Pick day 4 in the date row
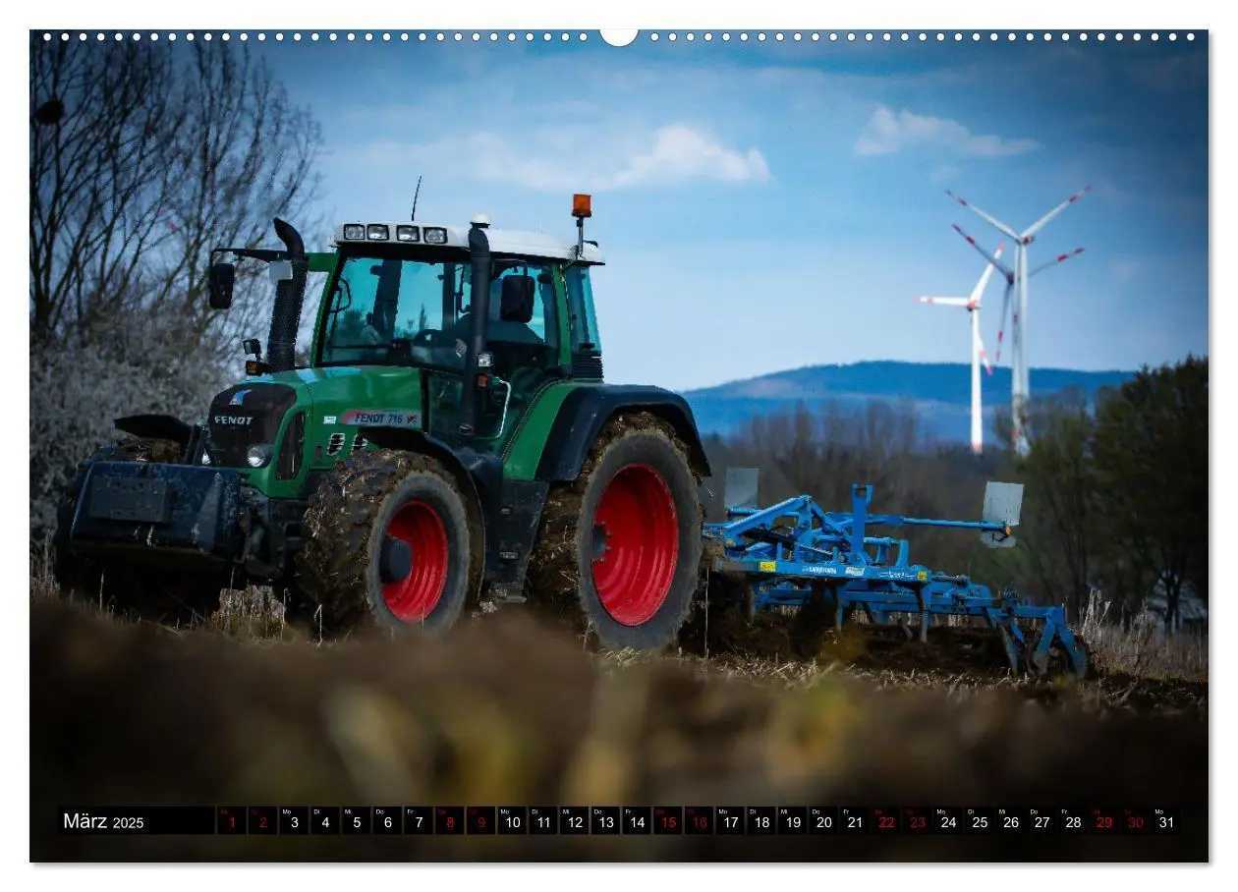 324,821
